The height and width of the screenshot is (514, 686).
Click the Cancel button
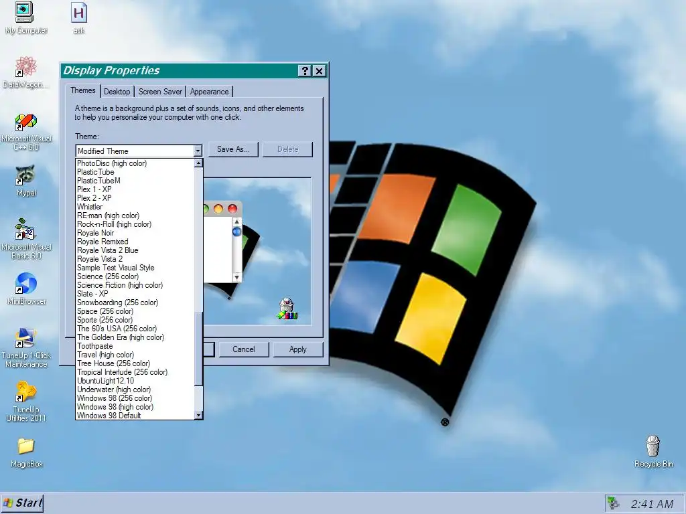(x=244, y=349)
